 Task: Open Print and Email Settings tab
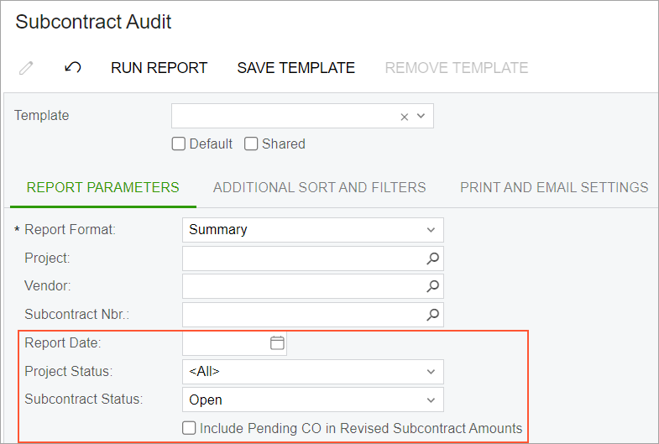(x=554, y=187)
